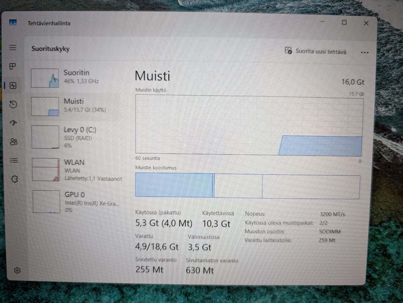Click the 4,9/18,6 Gt committed value
Image resolution: width=403 pixels, height=303 pixels.
point(157,246)
